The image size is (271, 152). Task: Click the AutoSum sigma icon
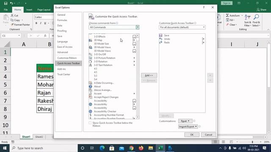tap(227, 16)
